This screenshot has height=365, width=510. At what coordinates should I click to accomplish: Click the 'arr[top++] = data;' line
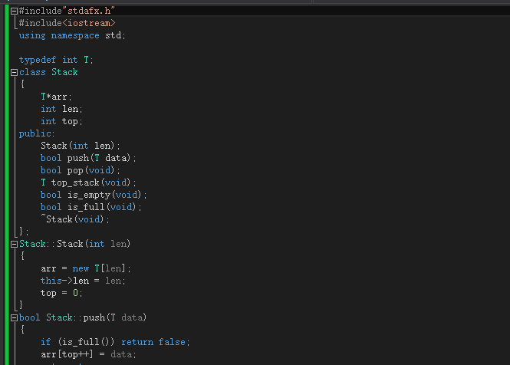88,354
